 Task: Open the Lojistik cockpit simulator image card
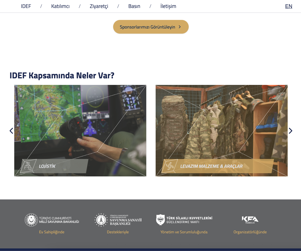[80, 130]
